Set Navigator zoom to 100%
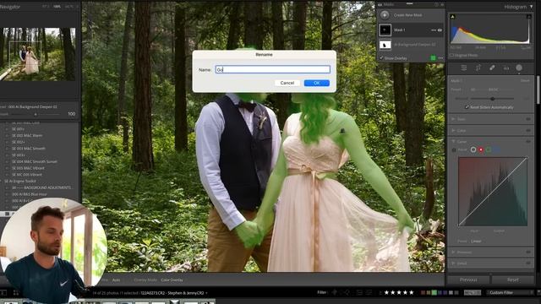Viewport: 541px width, 304px height. [x=57, y=7]
